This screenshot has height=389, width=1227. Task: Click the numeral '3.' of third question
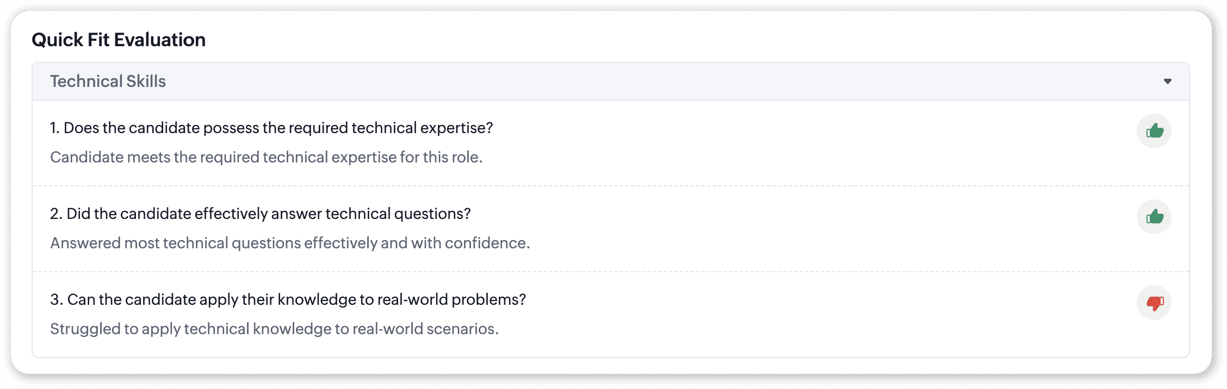point(56,299)
